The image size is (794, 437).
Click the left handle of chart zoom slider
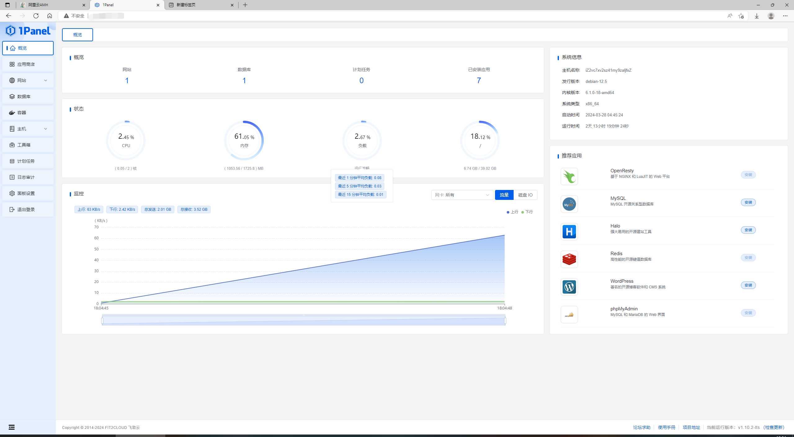click(x=102, y=321)
